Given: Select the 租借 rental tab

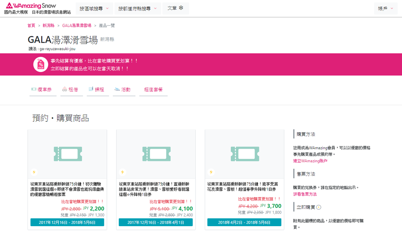Looking at the screenshot, I should tap(71, 90).
